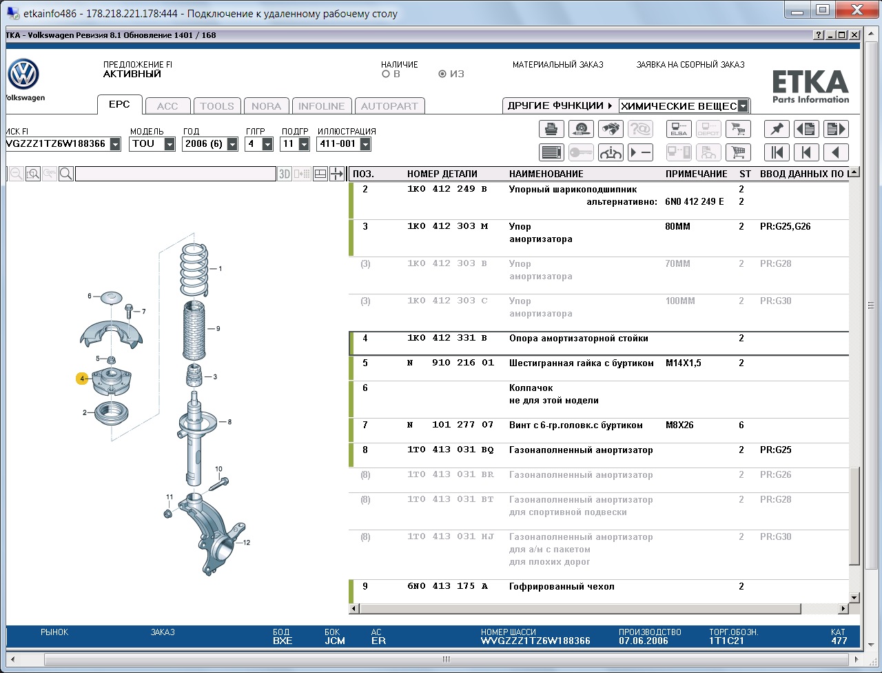Expand the ДРУГИЕ ФУНКЦИИ menu

(560, 106)
